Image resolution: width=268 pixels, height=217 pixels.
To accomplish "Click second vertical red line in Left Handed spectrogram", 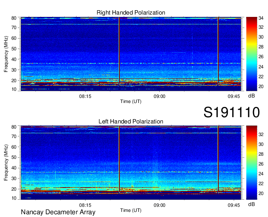I will tap(218, 160).
